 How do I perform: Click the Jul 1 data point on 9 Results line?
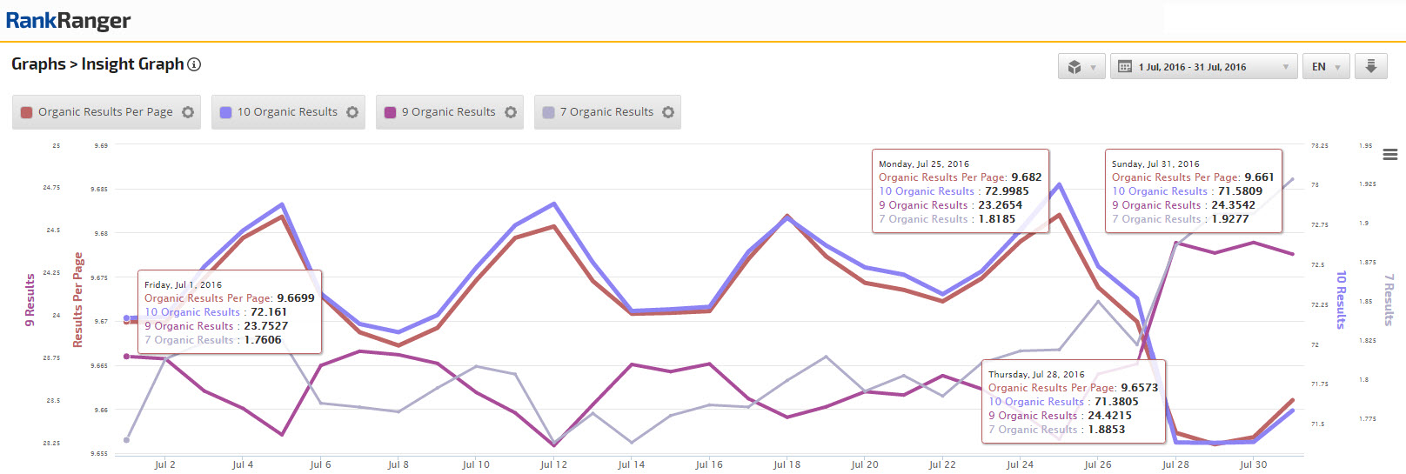click(127, 357)
